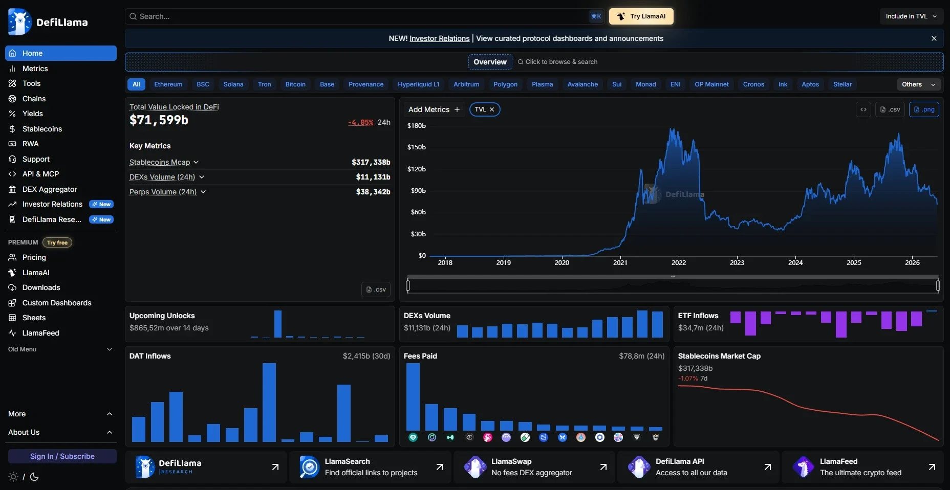This screenshot has width=950, height=490.
Task: Open Metrics via its bar-chart icon
Action: click(12, 69)
